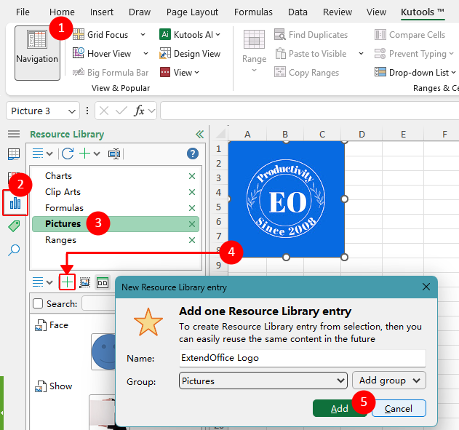This screenshot has height=430, width=459.
Task: Click the green plus add-entry icon
Action: [67, 282]
